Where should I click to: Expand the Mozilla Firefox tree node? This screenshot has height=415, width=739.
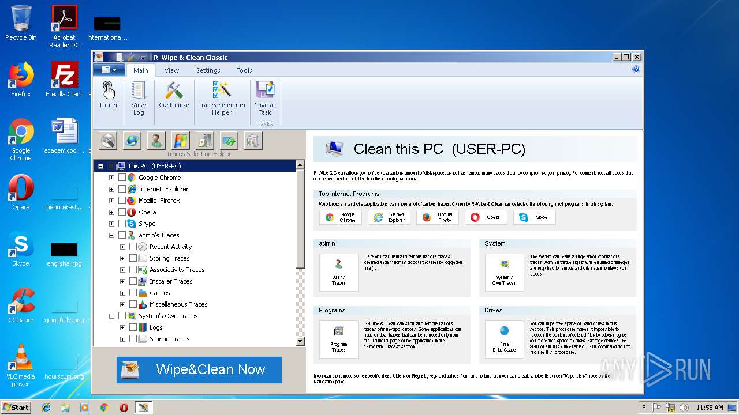click(111, 201)
